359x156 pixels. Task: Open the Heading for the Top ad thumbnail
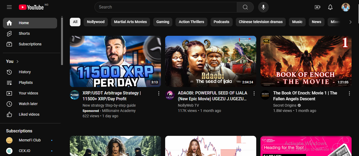306,146
